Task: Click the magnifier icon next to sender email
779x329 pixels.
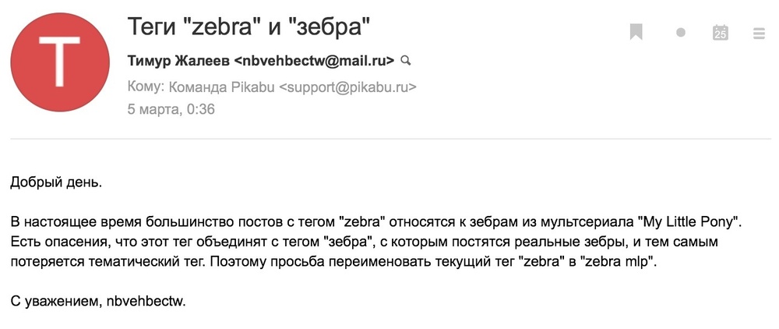Action: pos(404,59)
